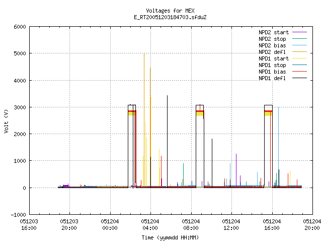
Task: Click the 'NPD1 start' legend label
Action: (x=274, y=58)
